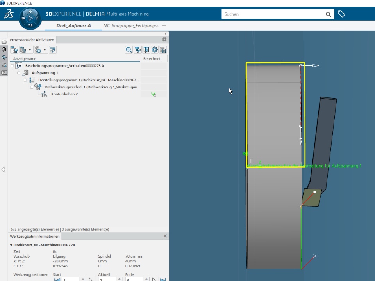The image size is (375, 281).
Task: Click the '0.992546' I value
Action: coord(60,266)
